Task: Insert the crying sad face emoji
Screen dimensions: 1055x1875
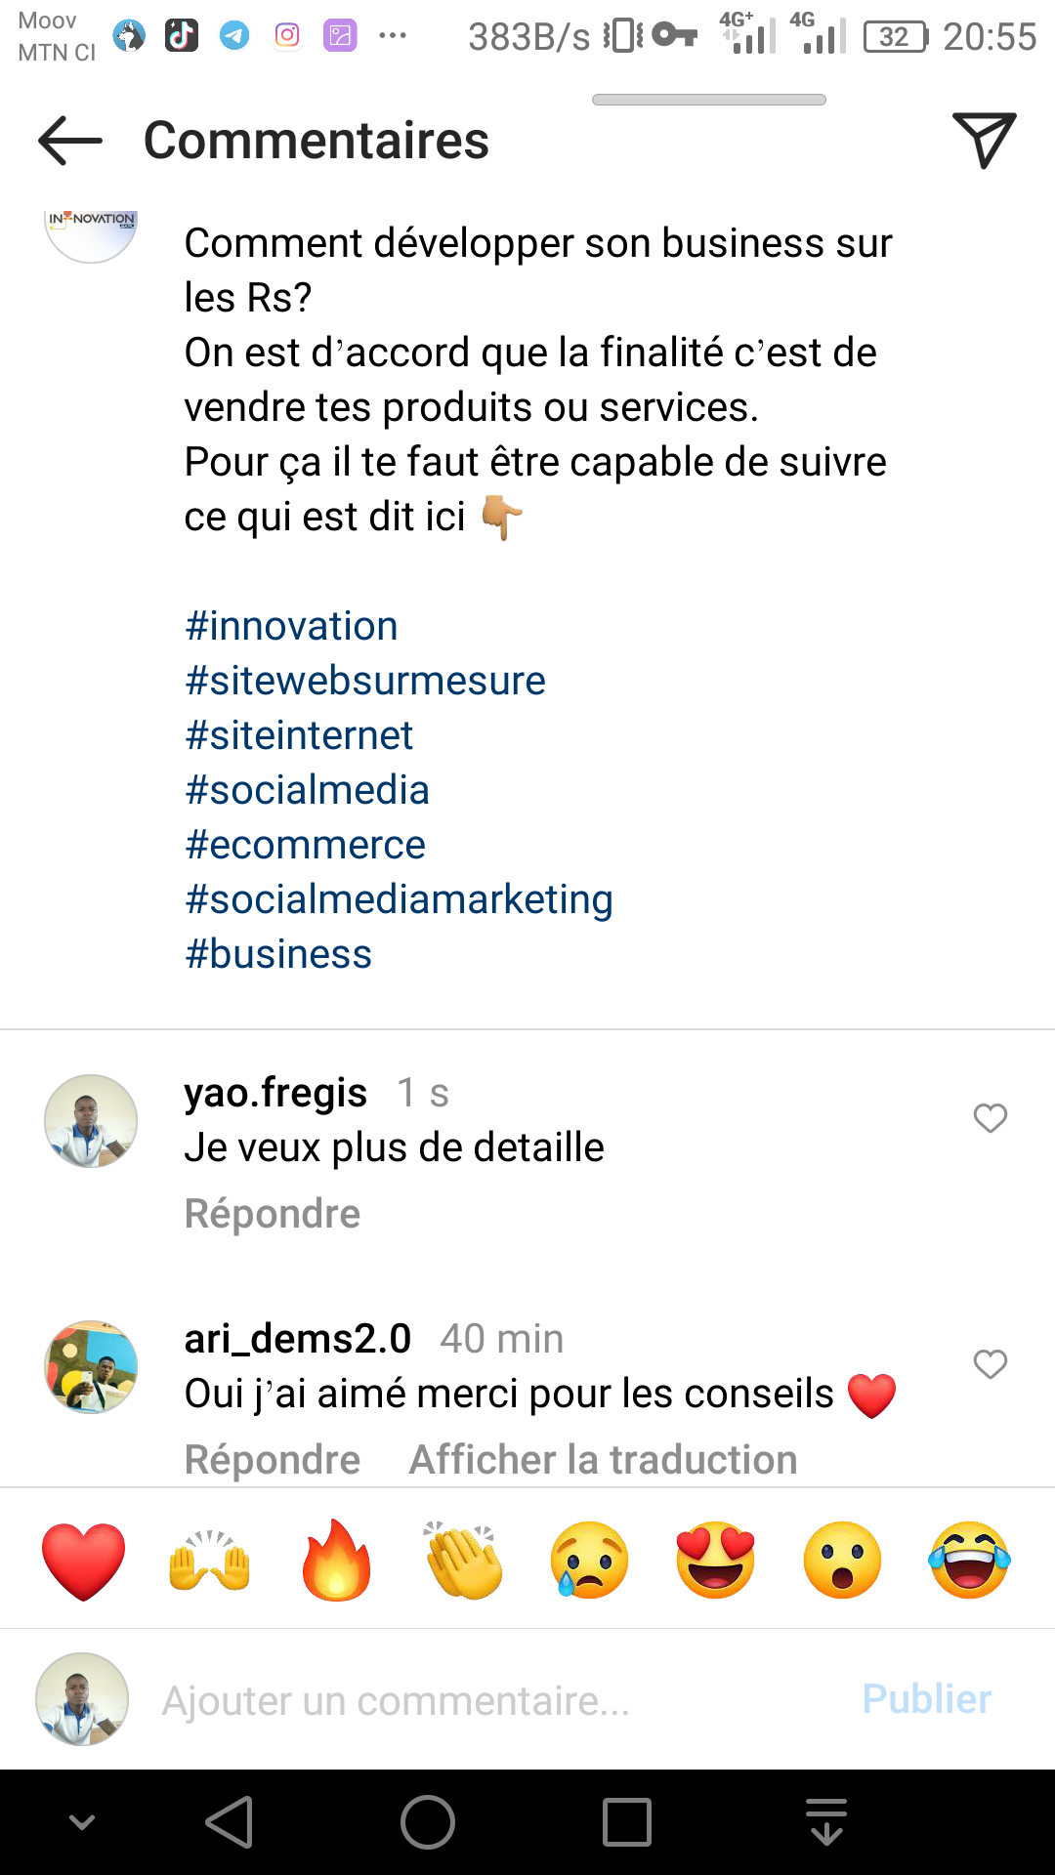Action: coord(589,1561)
